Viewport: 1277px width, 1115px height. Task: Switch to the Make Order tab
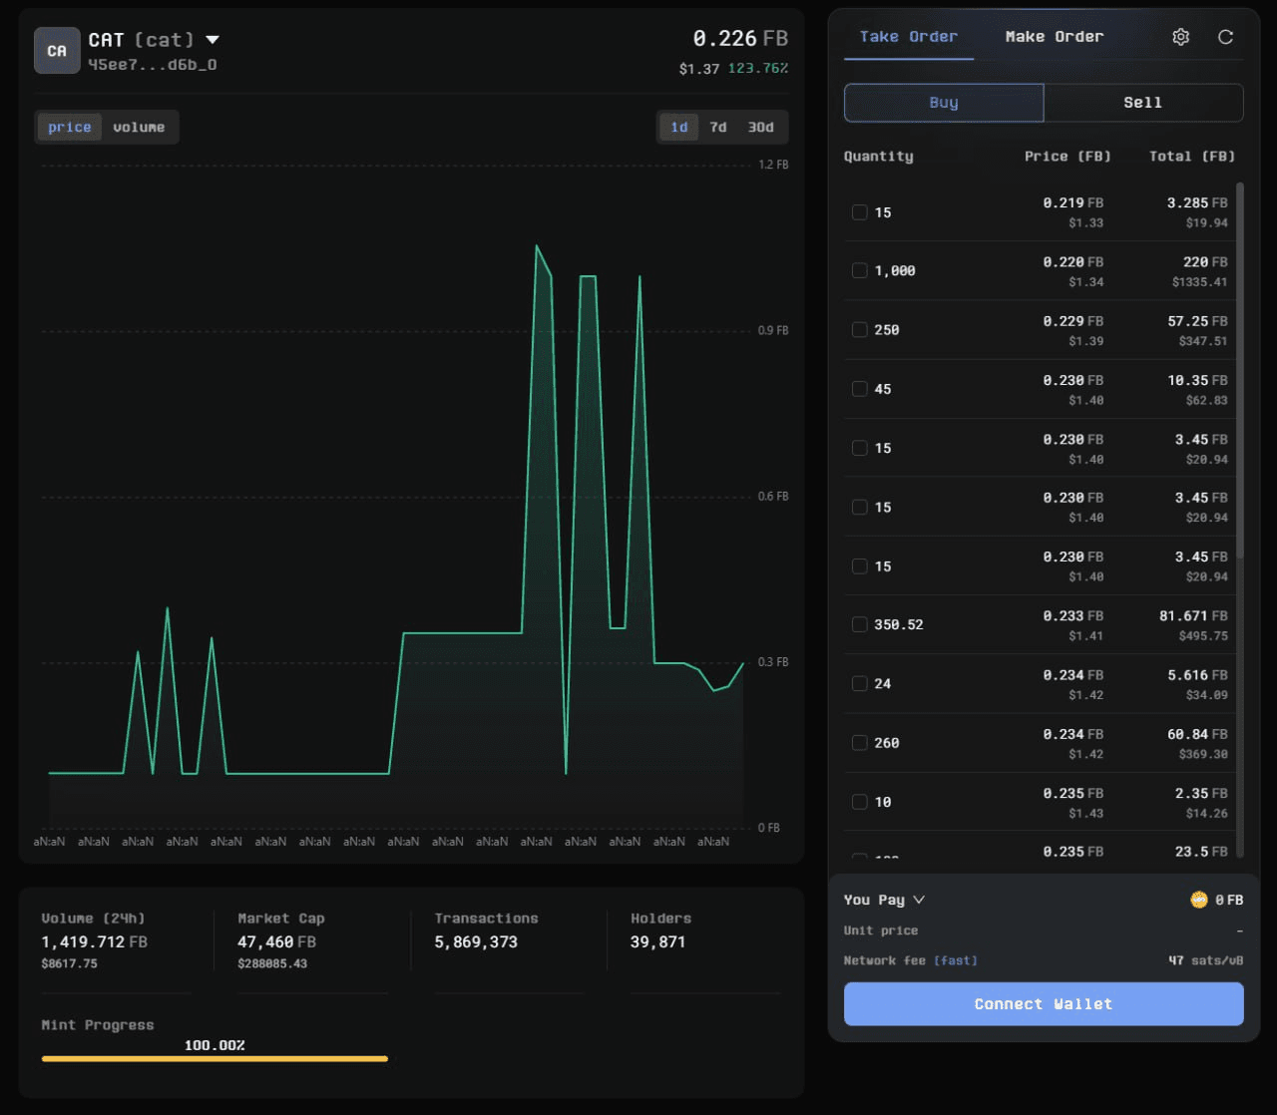click(1055, 37)
